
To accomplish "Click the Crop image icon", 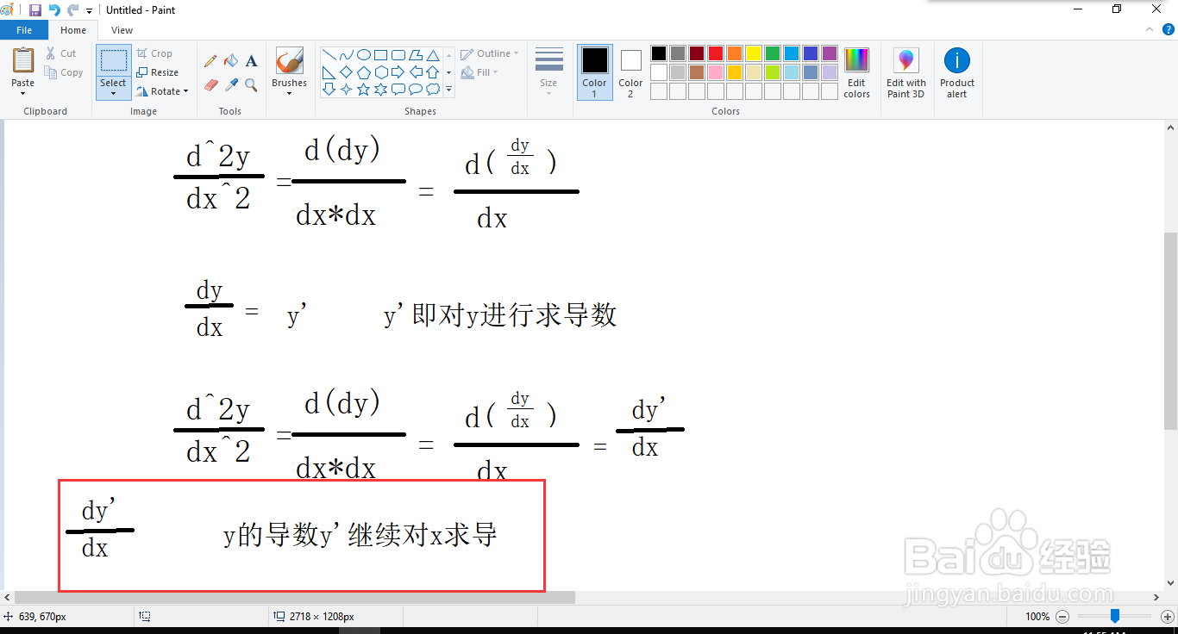I will (142, 53).
